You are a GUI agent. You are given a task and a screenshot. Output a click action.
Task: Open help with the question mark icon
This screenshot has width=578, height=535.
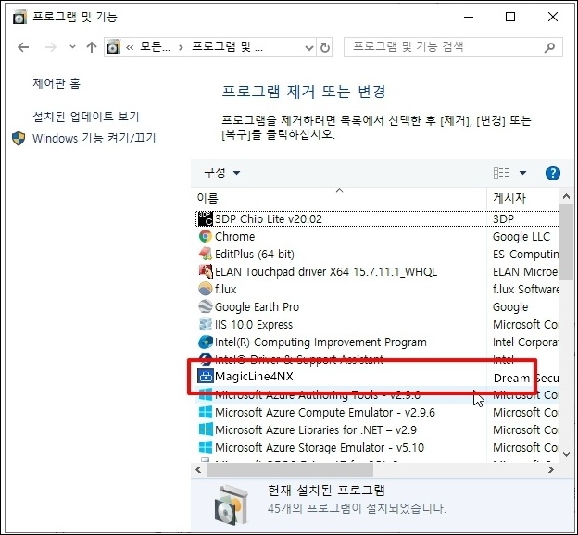(x=553, y=173)
